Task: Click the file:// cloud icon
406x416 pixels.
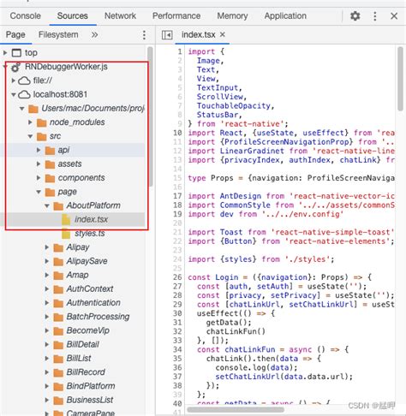Action: 24,80
